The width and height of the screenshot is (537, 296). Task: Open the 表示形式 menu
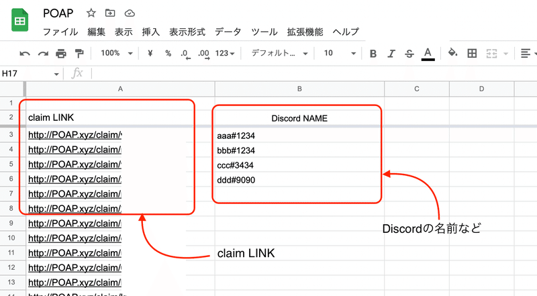pos(187,32)
